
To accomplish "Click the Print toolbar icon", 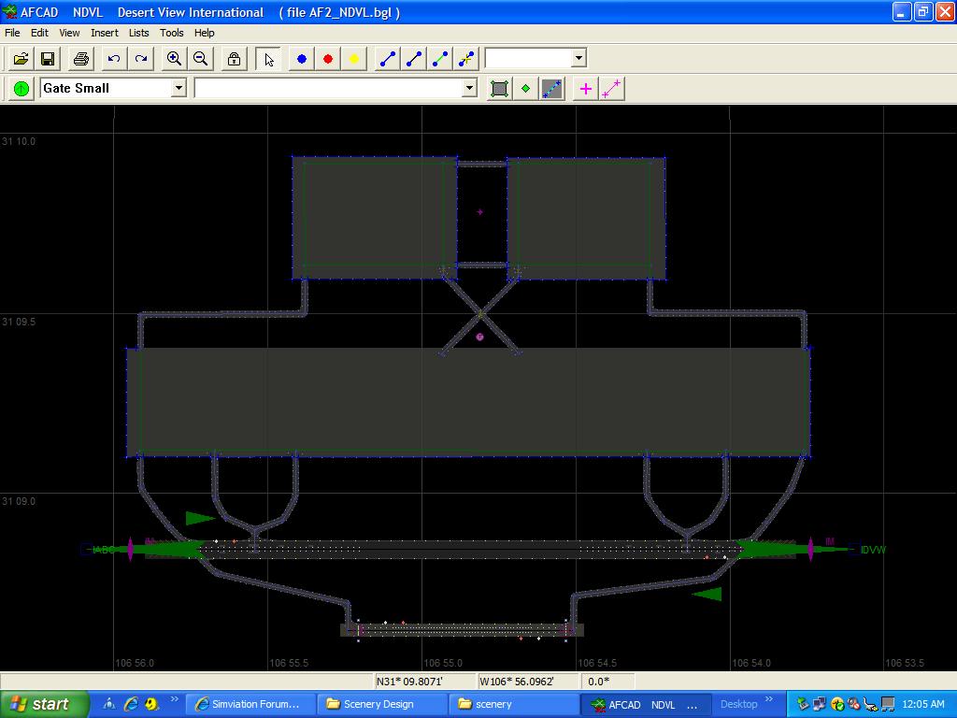I will 81,59.
